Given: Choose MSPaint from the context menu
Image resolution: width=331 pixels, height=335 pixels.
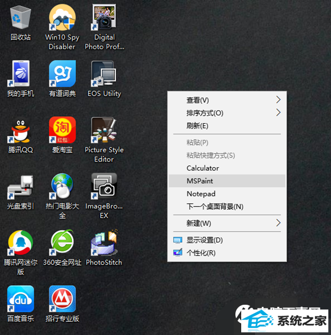Looking at the screenshot, I should click(x=200, y=181).
